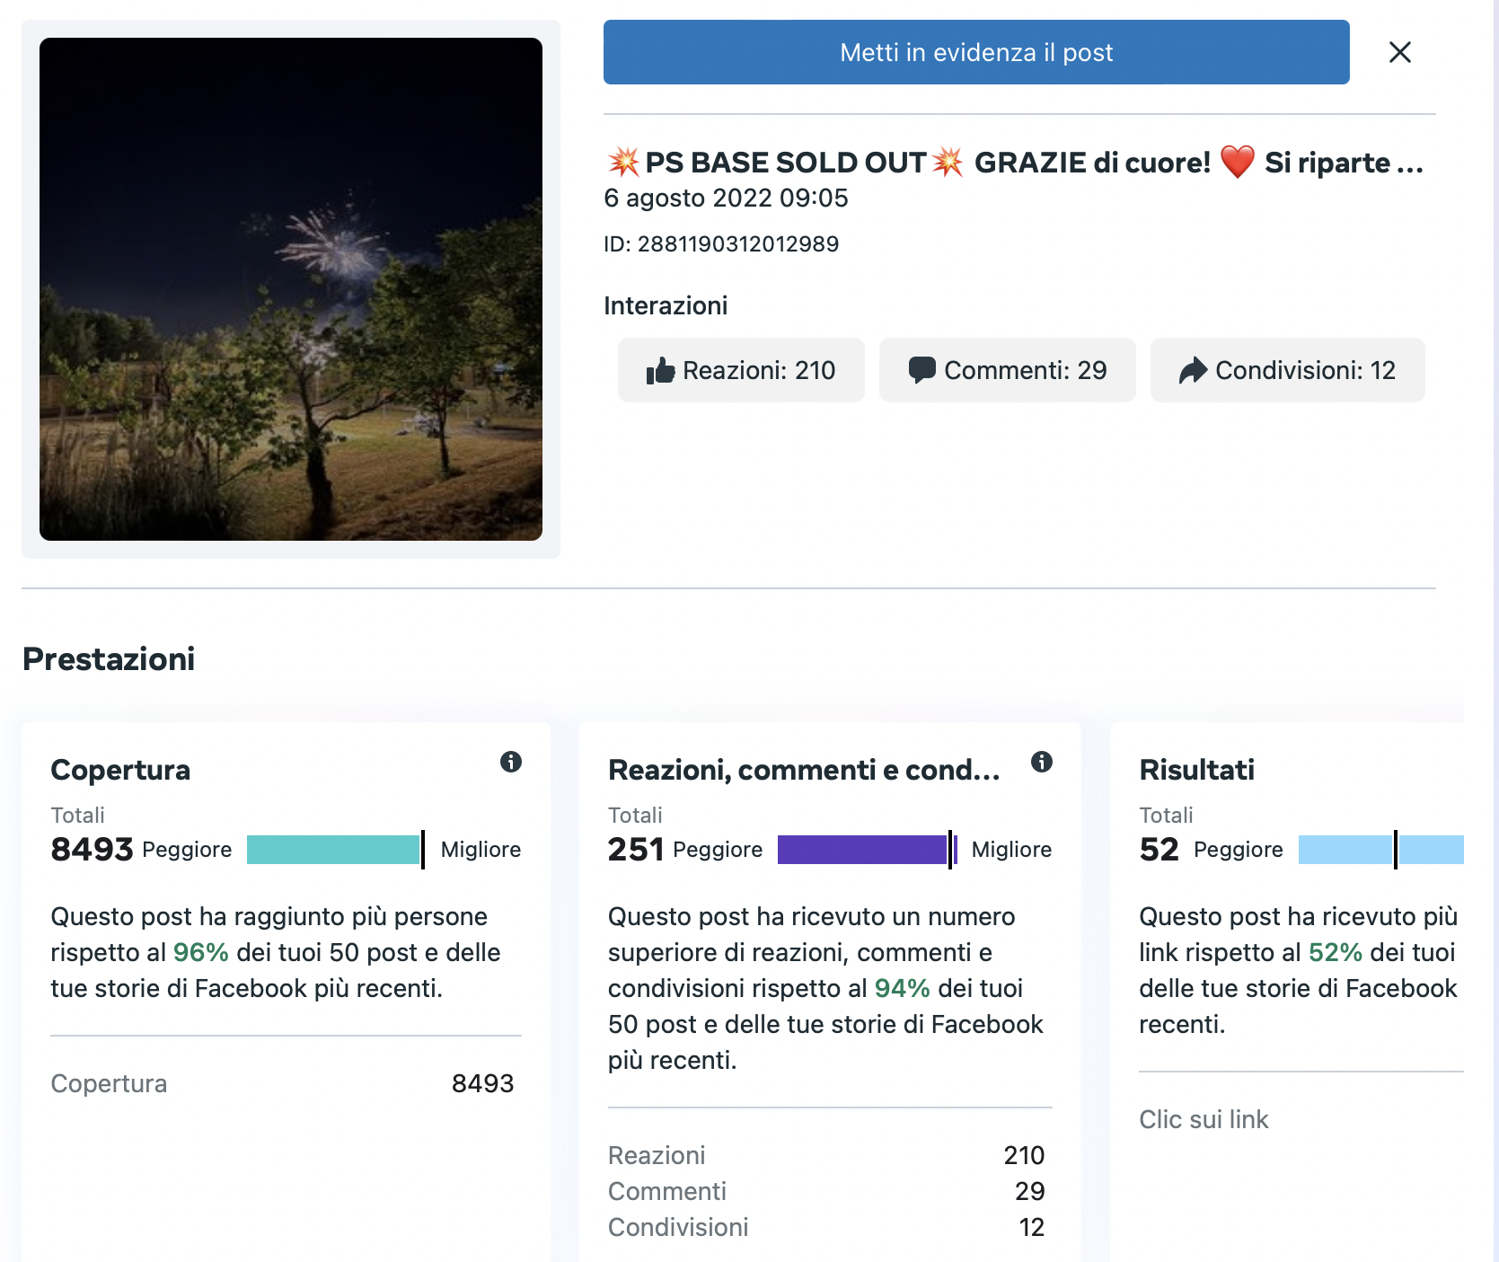Click the 52% figure in Risultati description
The image size is (1499, 1262).
pos(1336,952)
